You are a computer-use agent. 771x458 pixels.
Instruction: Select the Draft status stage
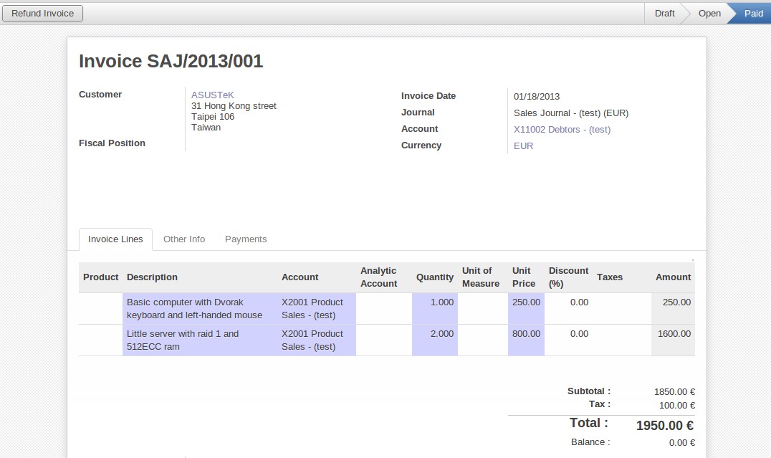[x=664, y=13]
